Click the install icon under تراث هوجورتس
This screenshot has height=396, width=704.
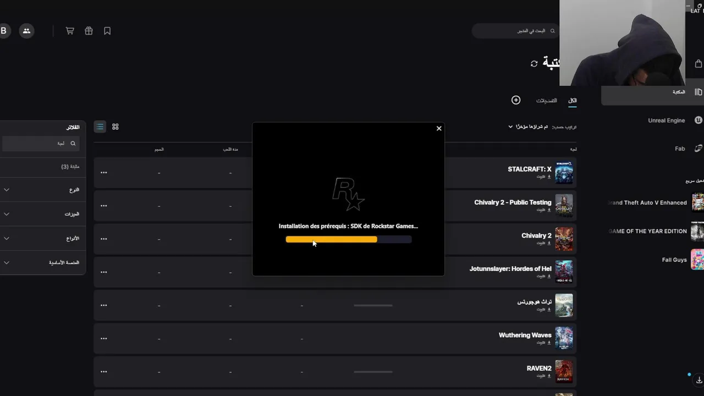(x=549, y=310)
